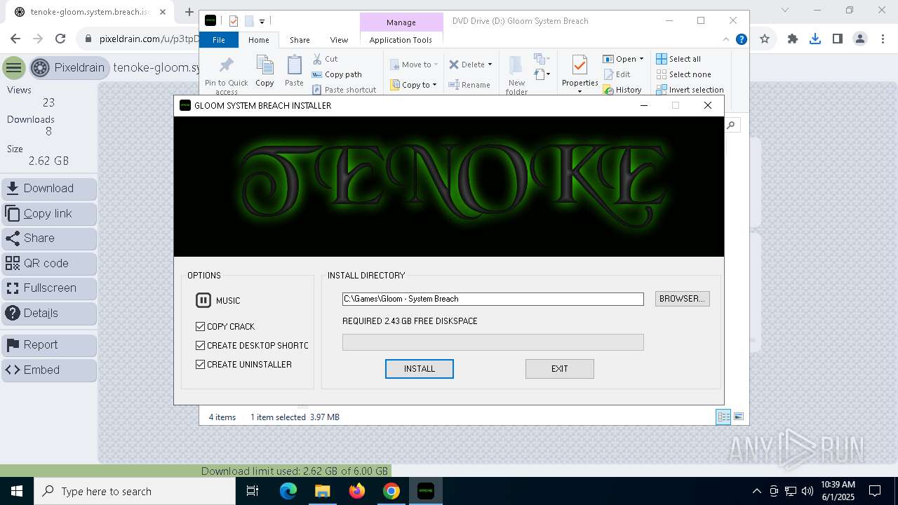Pause the installer music
The height and width of the screenshot is (505, 898).
(x=203, y=300)
